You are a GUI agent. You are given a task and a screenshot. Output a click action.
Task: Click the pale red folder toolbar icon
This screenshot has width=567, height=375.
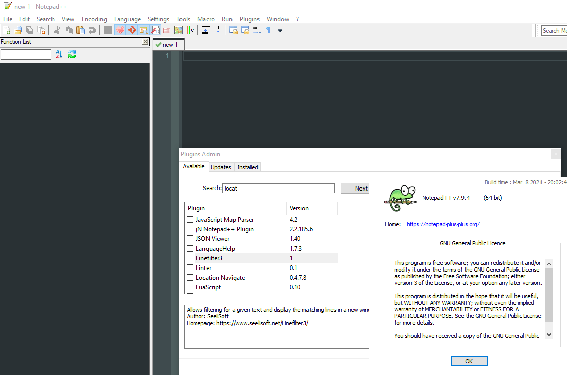click(x=167, y=31)
